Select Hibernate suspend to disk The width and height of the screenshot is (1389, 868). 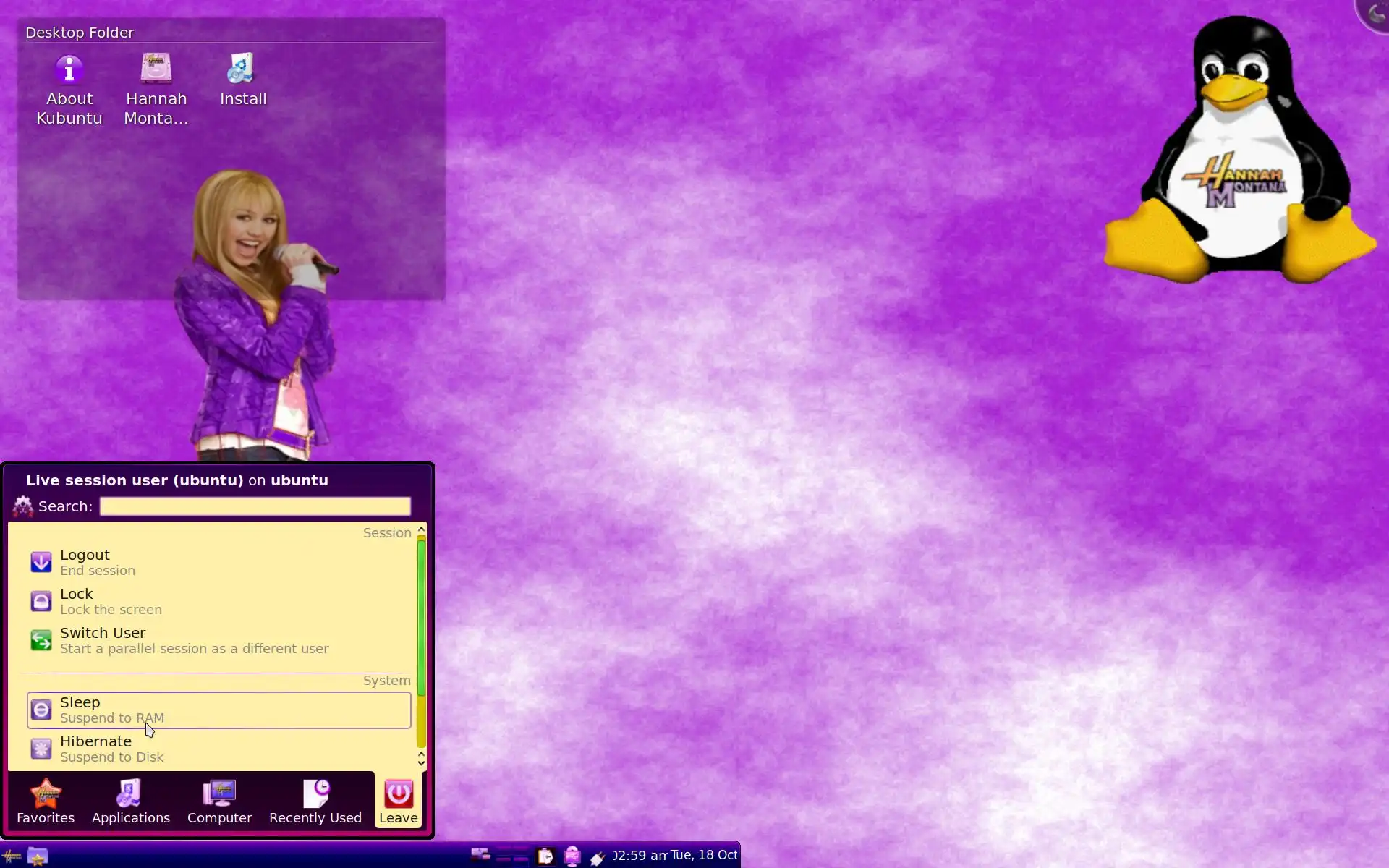point(95,749)
